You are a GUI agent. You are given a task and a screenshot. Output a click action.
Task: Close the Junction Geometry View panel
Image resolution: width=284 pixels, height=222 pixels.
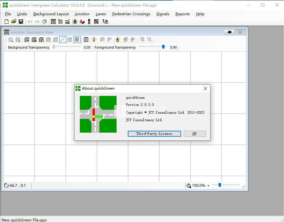(x=240, y=32)
